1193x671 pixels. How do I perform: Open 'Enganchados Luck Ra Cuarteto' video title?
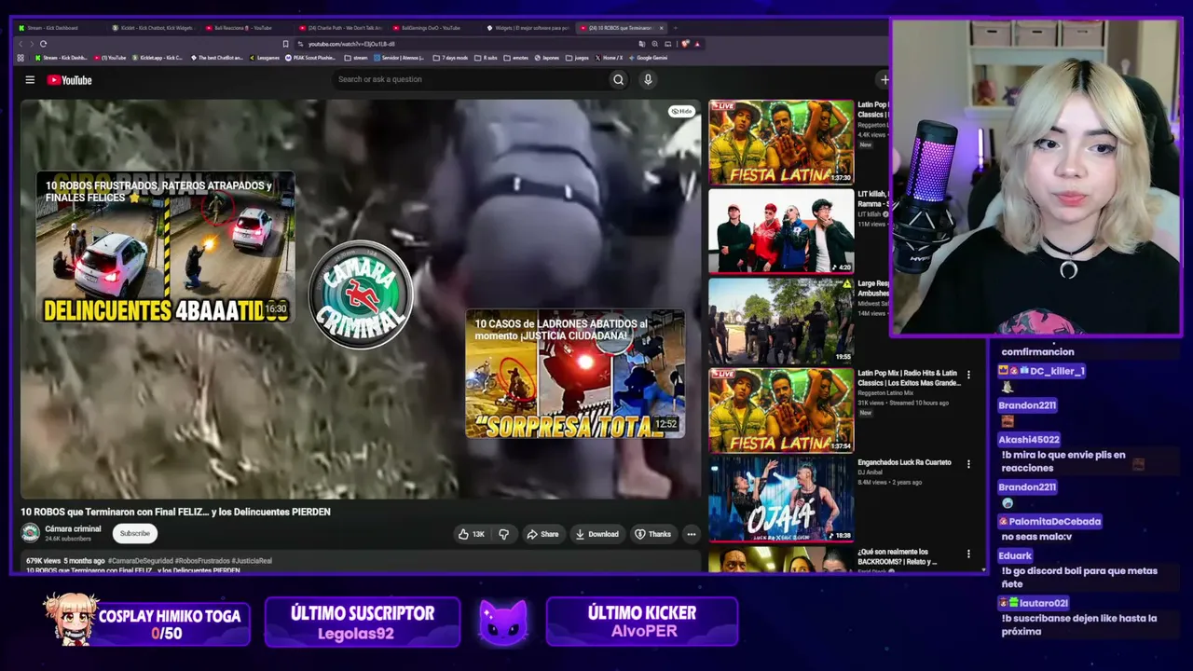(904, 462)
